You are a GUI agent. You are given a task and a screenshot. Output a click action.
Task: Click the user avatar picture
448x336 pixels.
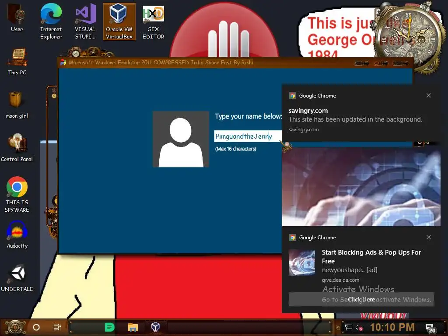181,139
